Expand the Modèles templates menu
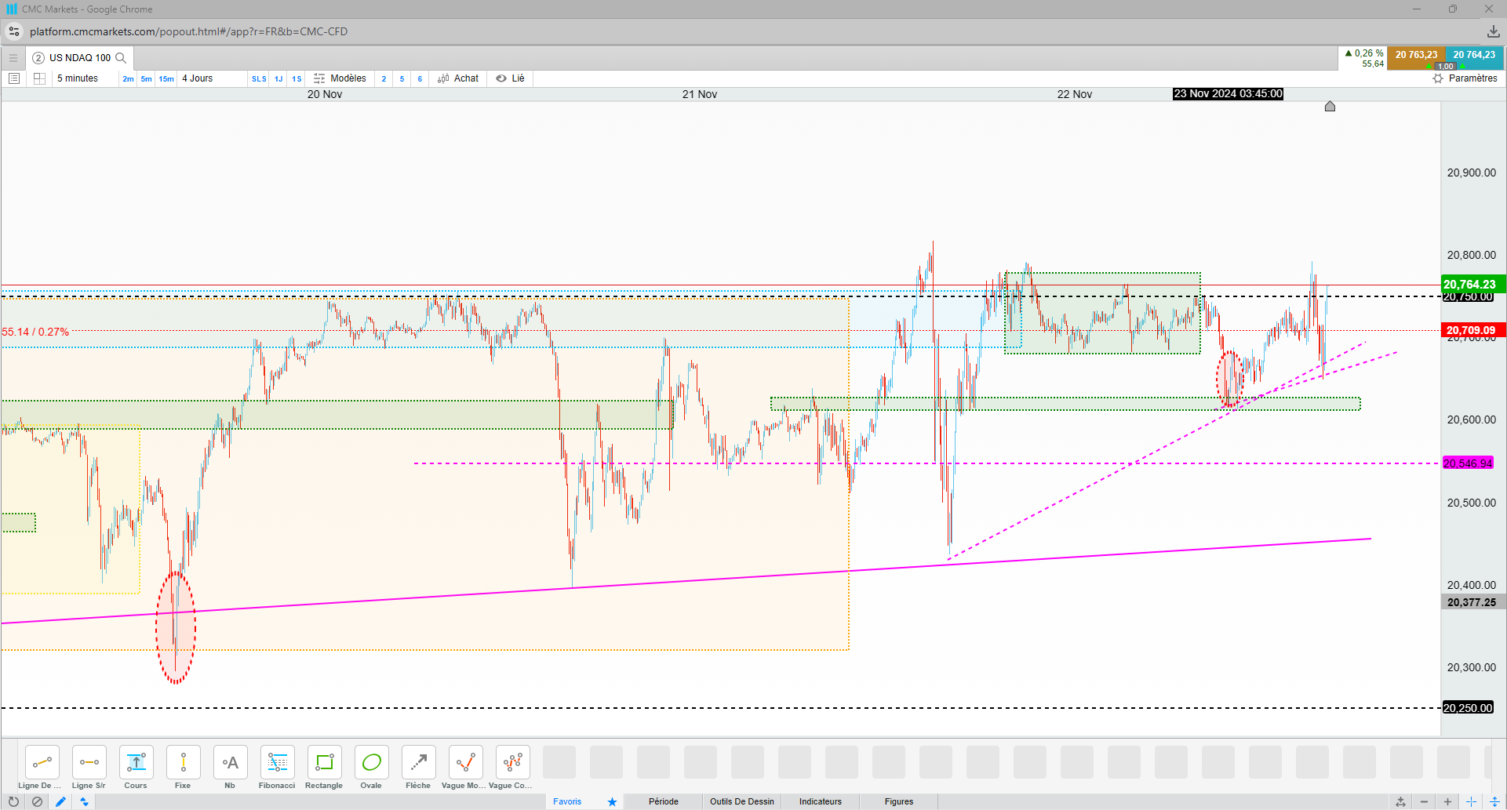This screenshot has height=810, width=1507. point(340,78)
